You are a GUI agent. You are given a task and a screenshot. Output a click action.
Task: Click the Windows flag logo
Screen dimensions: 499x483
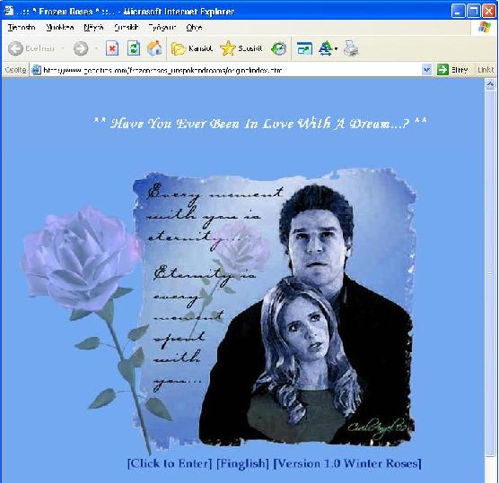[485, 27]
